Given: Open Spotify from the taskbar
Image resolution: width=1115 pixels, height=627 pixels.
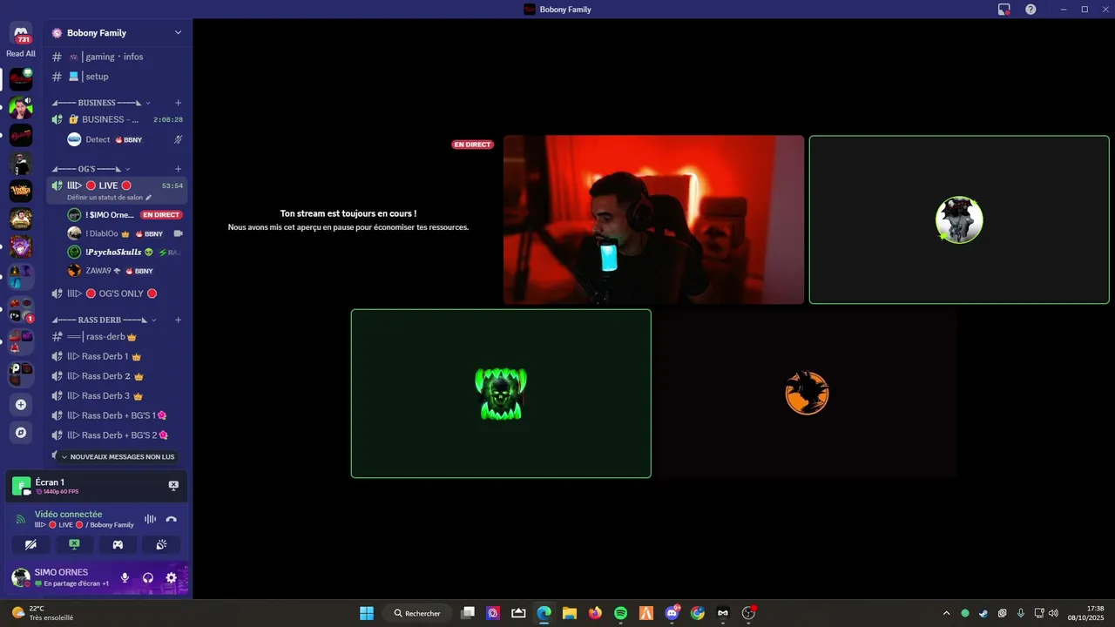Looking at the screenshot, I should tap(620, 613).
